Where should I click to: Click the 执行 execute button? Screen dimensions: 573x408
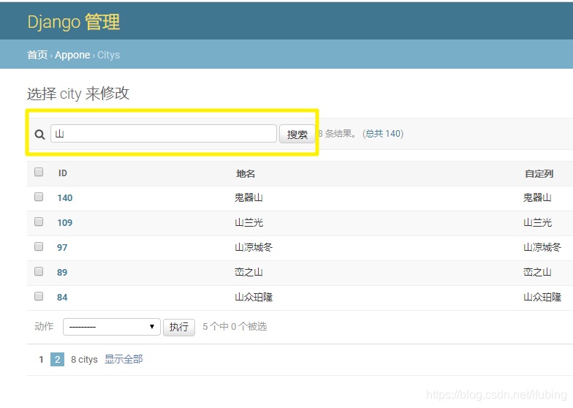(x=178, y=327)
